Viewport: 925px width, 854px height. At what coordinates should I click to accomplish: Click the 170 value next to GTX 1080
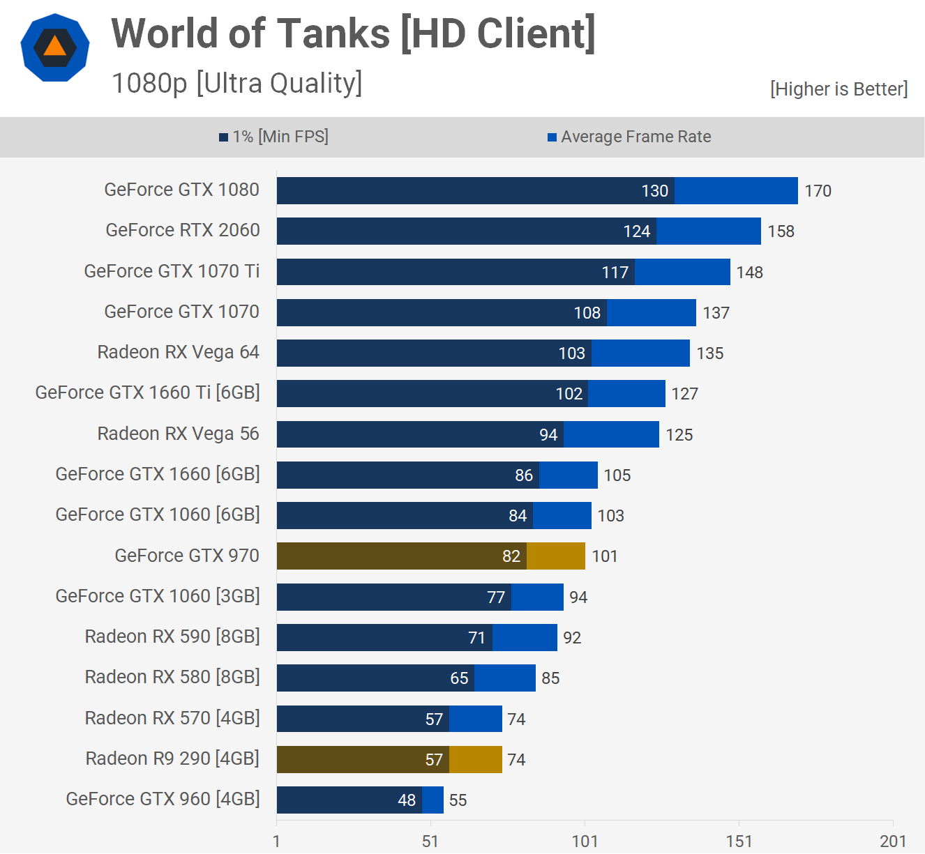coord(818,191)
